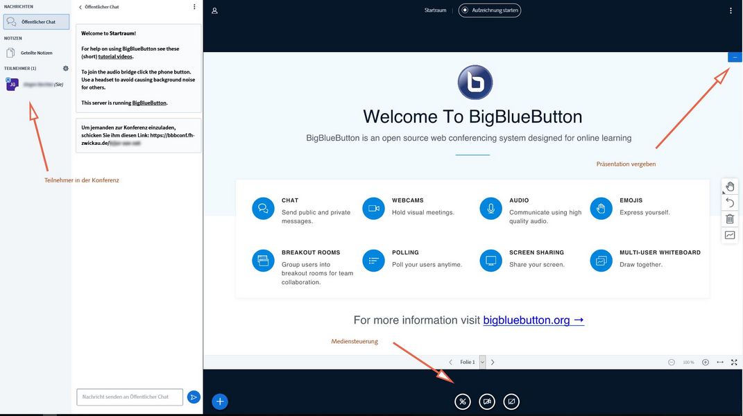Start the recording (Aufzeichnung starten)
The image size is (743, 416).
pos(490,10)
